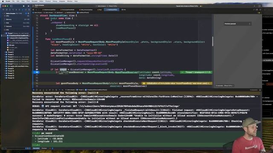Open the Debug menu
This screenshot has height=153, width=273.
(x=55, y=1)
